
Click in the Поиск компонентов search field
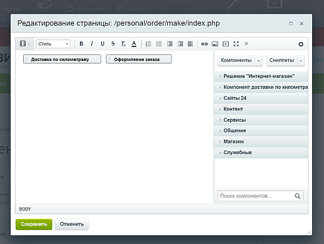256,196
